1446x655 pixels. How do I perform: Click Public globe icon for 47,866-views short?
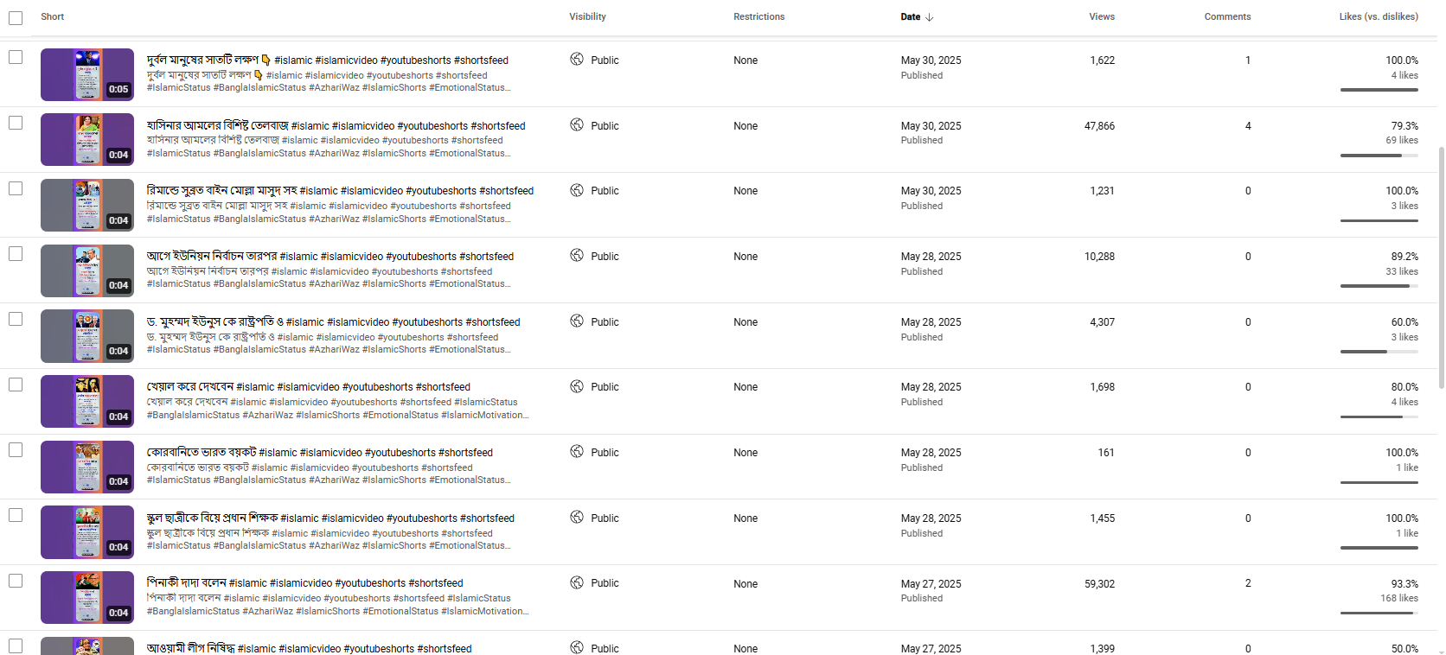[x=577, y=125]
